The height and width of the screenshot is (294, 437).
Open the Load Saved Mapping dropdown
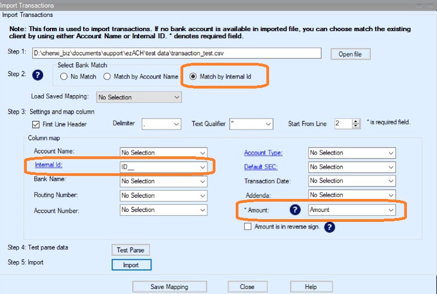(x=138, y=97)
